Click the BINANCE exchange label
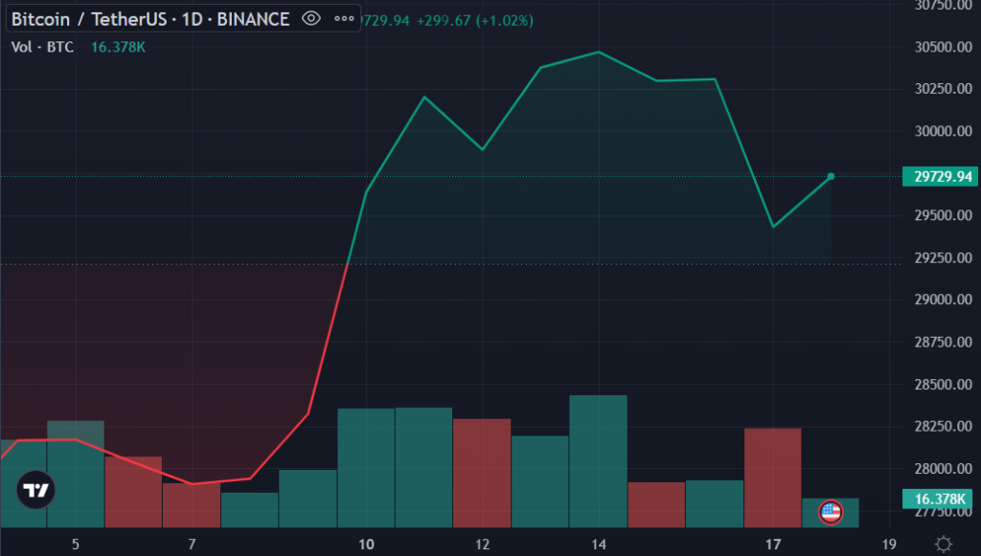 (x=252, y=18)
